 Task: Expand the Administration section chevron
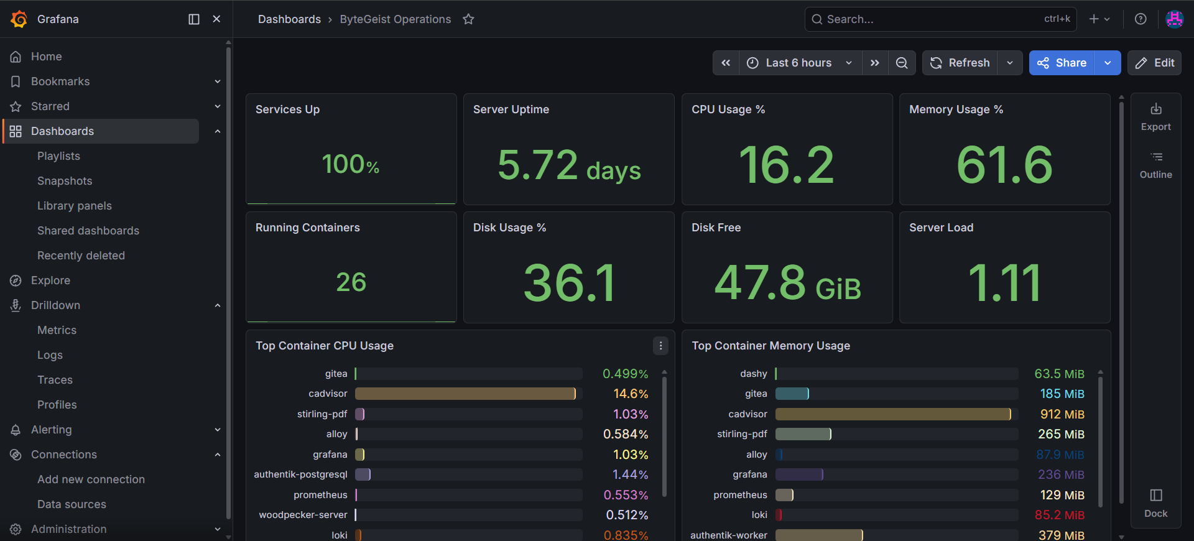coord(218,529)
